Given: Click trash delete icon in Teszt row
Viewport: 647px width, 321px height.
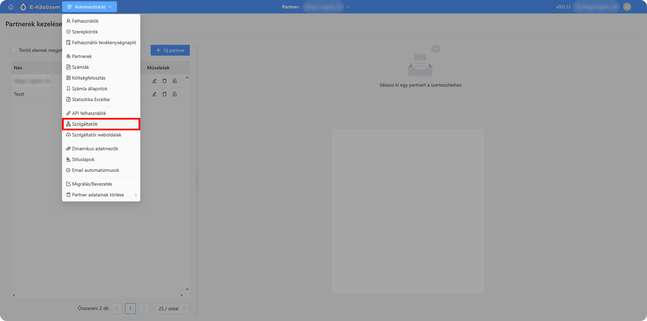Looking at the screenshot, I should tap(165, 94).
